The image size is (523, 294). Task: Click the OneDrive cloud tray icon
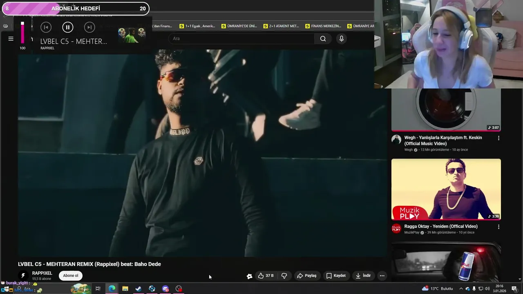click(x=467, y=289)
